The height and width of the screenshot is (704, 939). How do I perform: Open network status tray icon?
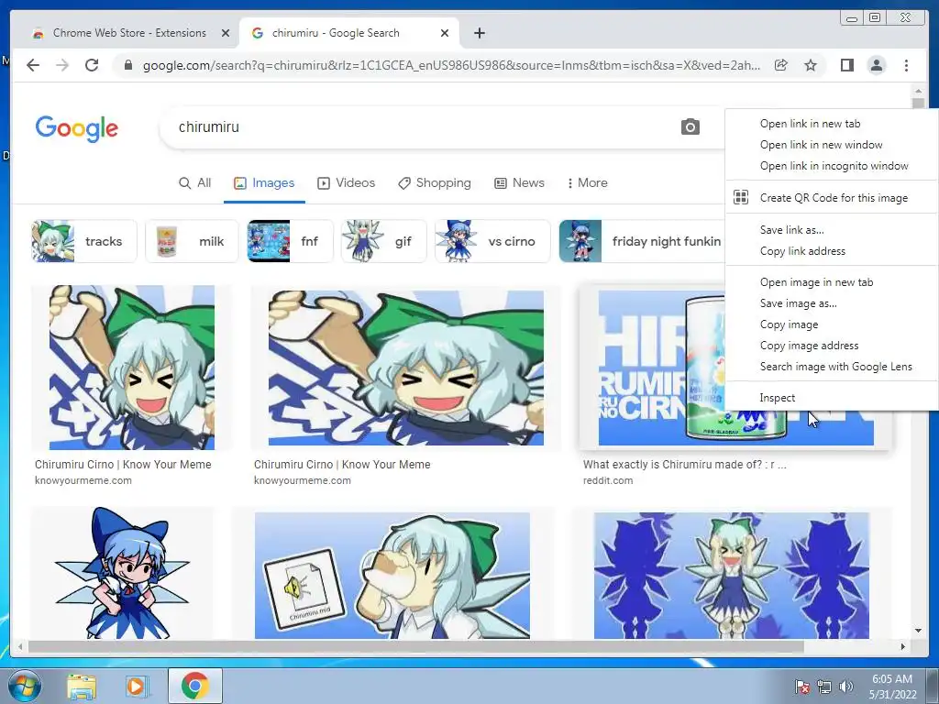click(x=824, y=687)
